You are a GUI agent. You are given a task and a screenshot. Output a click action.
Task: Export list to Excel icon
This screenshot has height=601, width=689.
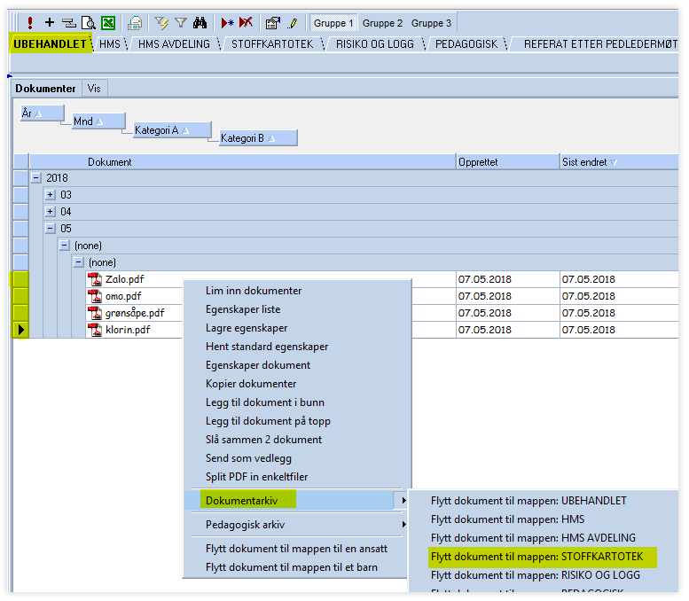click(x=108, y=22)
